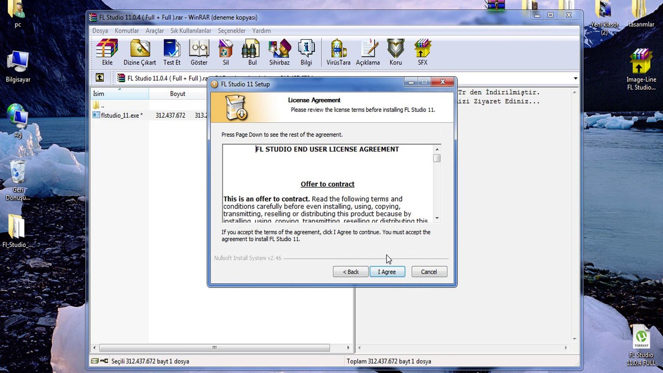Select Dizine Çıkart extract icon
Image resolution: width=663 pixels, height=373 pixels.
click(x=140, y=53)
